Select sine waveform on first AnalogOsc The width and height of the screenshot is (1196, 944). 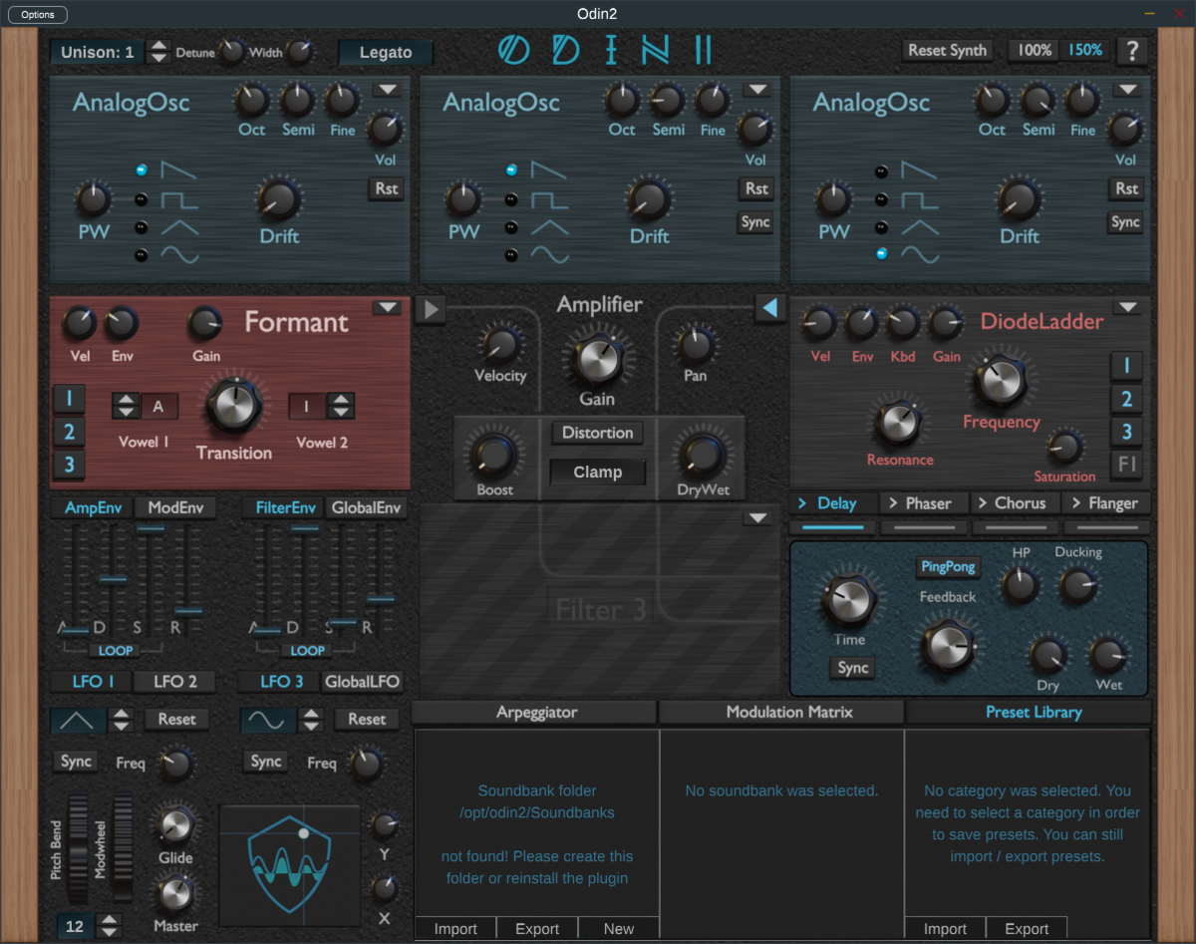click(x=142, y=255)
